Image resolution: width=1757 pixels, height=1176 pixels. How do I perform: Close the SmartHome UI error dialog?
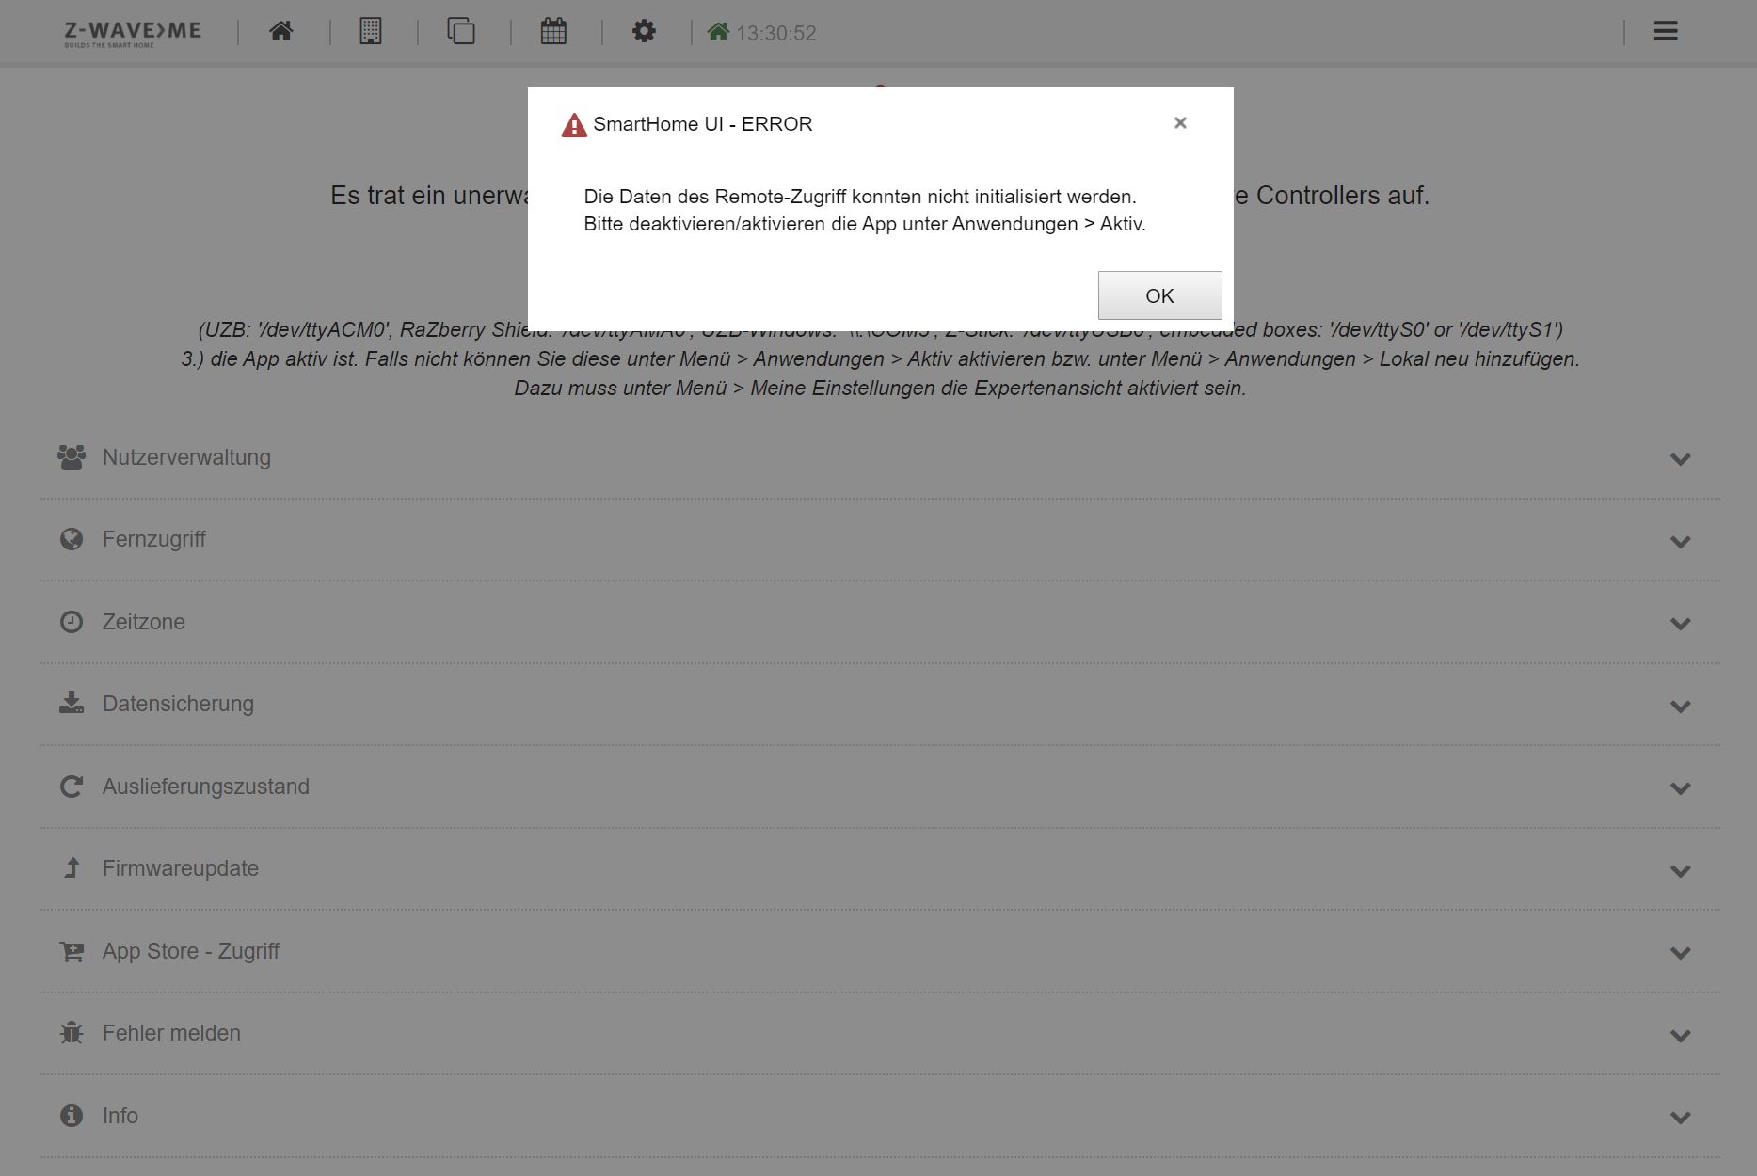click(1180, 123)
